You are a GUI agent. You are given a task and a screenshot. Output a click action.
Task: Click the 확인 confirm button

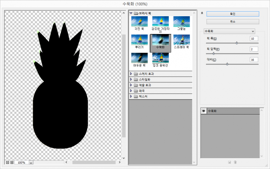(x=233, y=14)
